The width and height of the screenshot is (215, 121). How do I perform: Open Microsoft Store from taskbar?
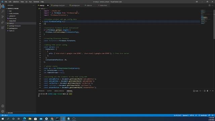pyautogui.click(x=35, y=119)
